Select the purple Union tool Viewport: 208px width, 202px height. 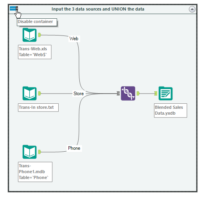[x=128, y=93]
